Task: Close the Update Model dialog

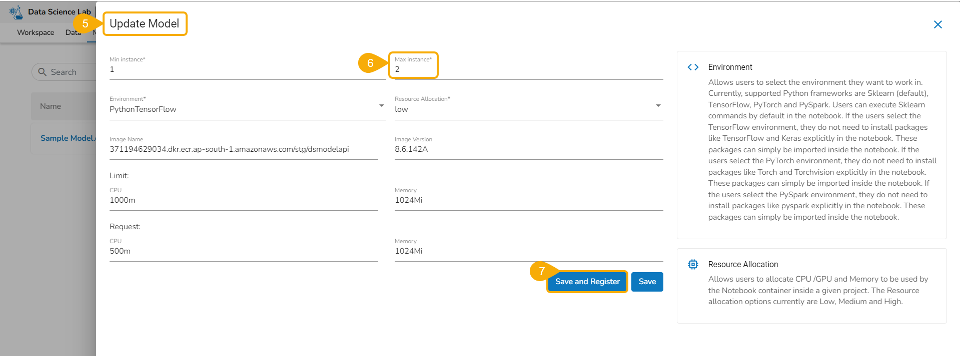Action: [x=937, y=24]
